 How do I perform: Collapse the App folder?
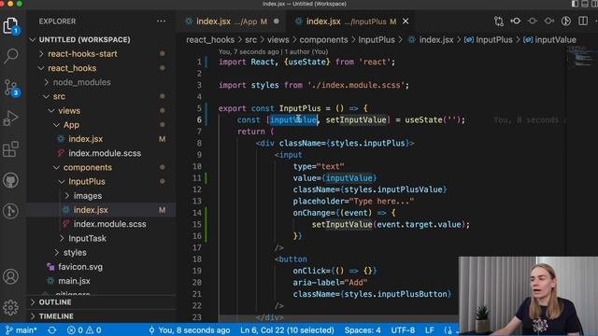tap(71, 125)
